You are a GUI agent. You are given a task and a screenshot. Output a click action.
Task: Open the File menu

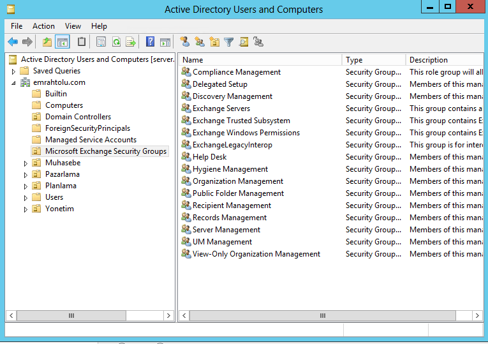click(17, 26)
